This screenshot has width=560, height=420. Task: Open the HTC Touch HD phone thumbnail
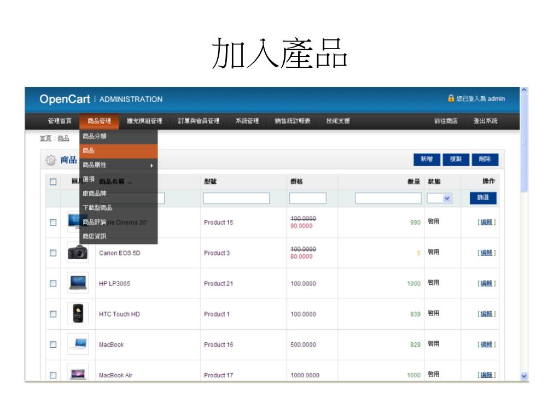(x=78, y=313)
